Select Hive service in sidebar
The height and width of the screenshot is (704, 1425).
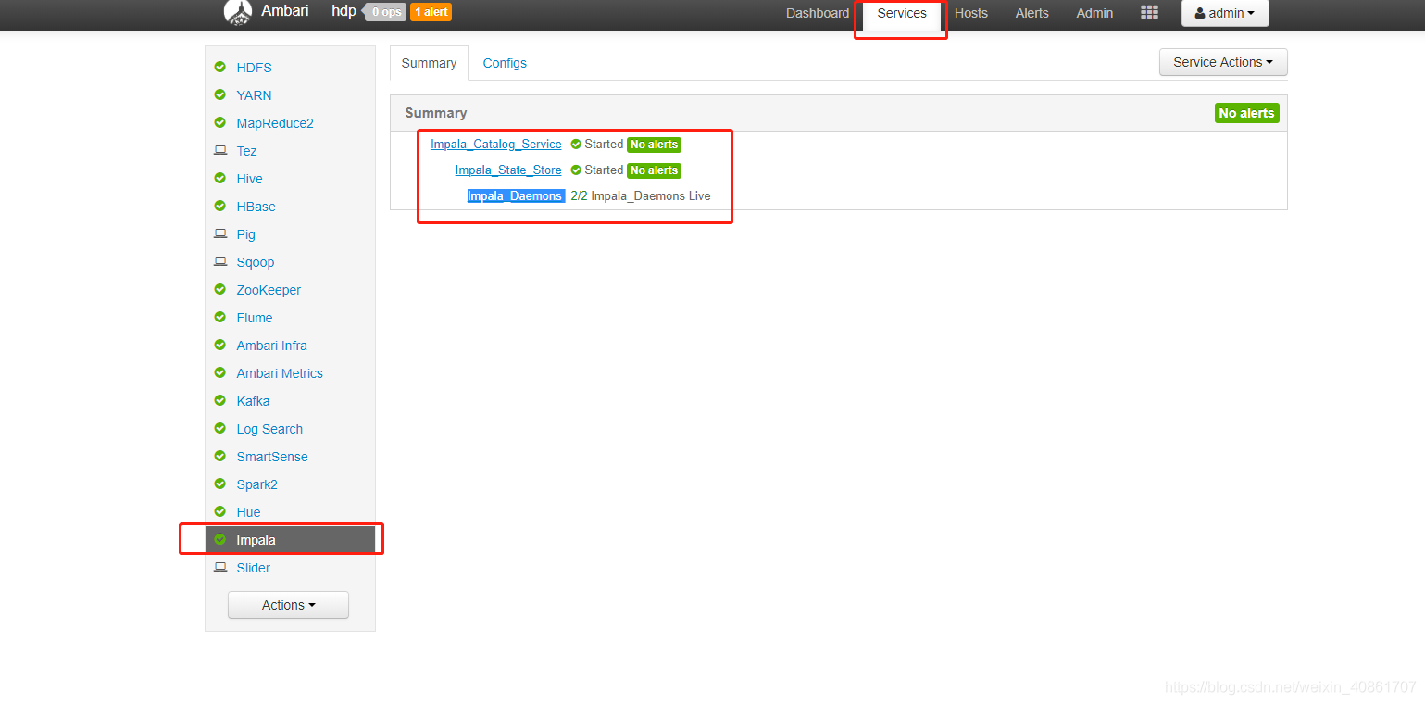249,179
